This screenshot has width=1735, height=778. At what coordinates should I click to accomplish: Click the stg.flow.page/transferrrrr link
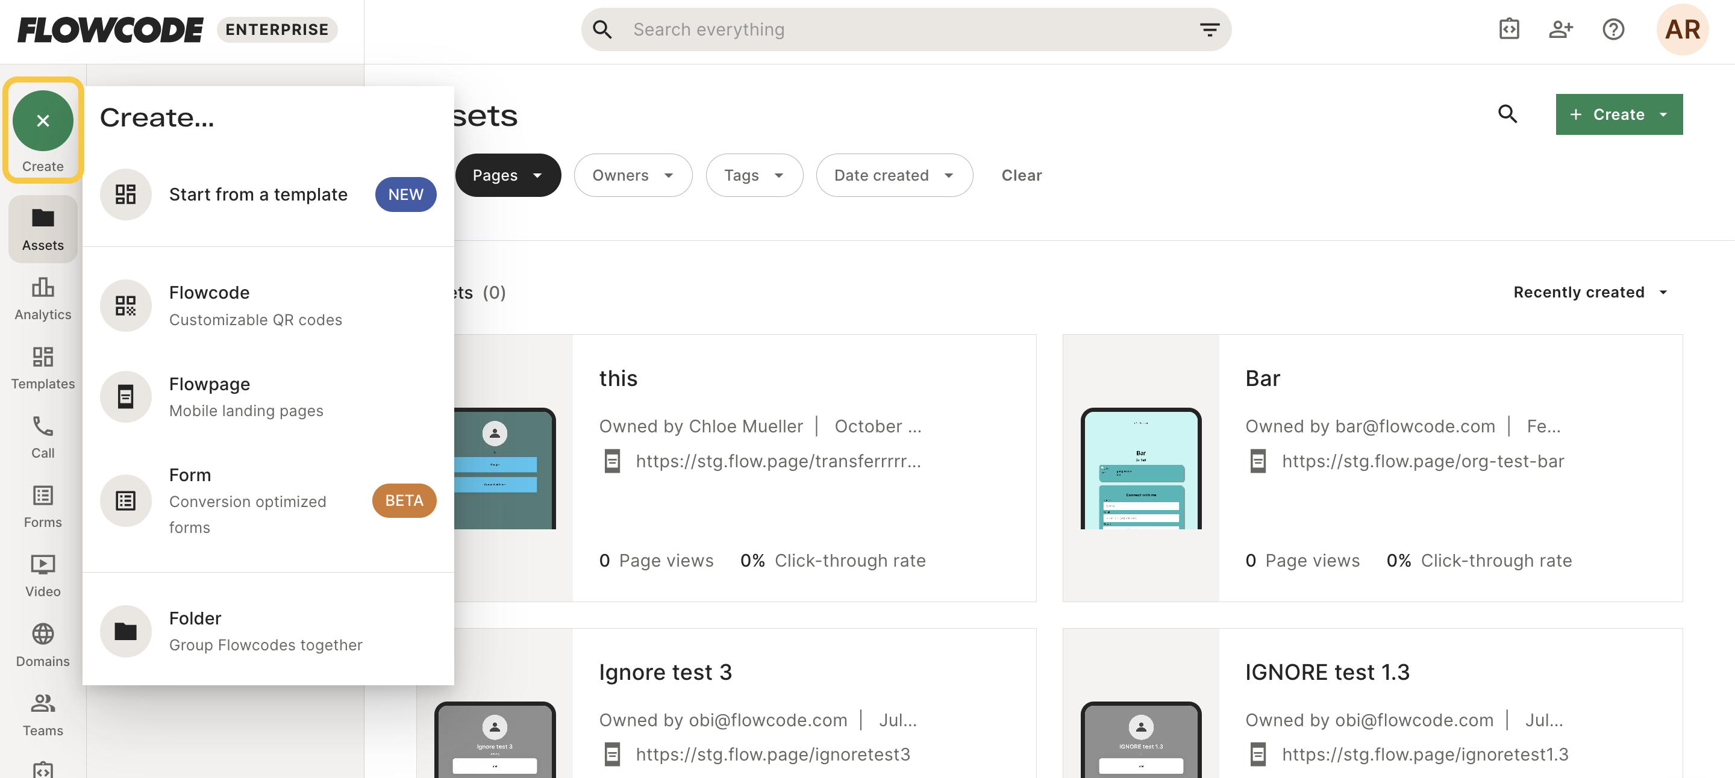pos(778,461)
